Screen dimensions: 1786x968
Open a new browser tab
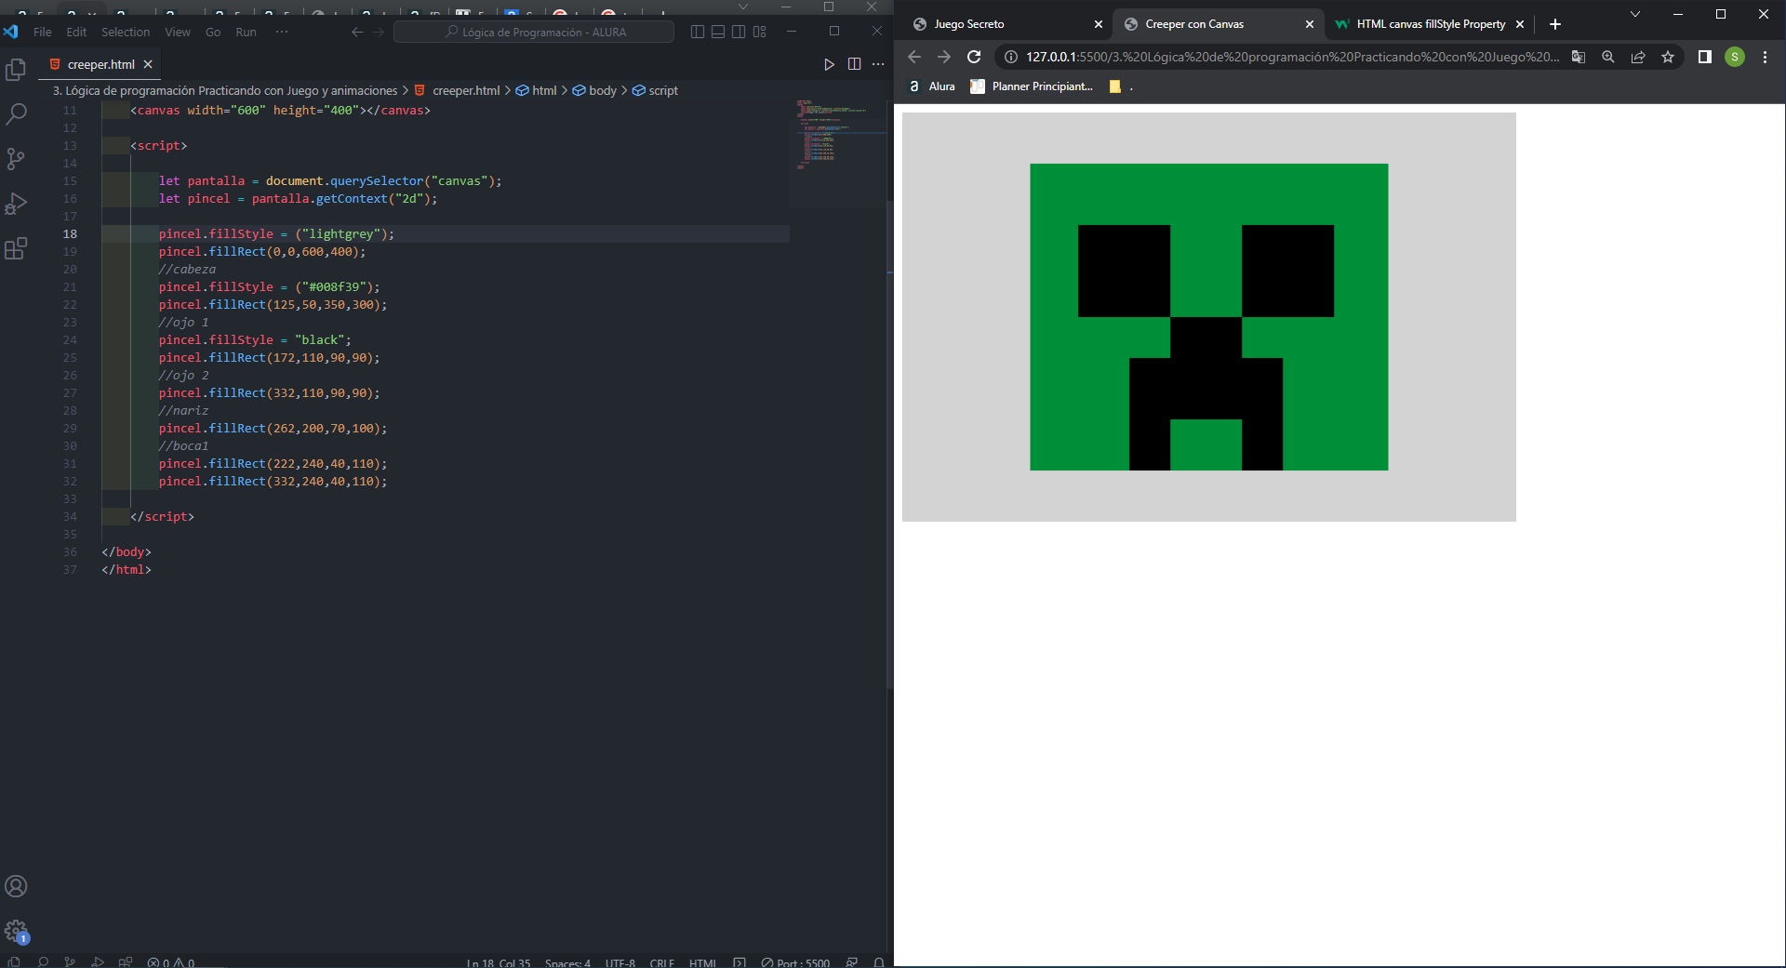pos(1555,24)
